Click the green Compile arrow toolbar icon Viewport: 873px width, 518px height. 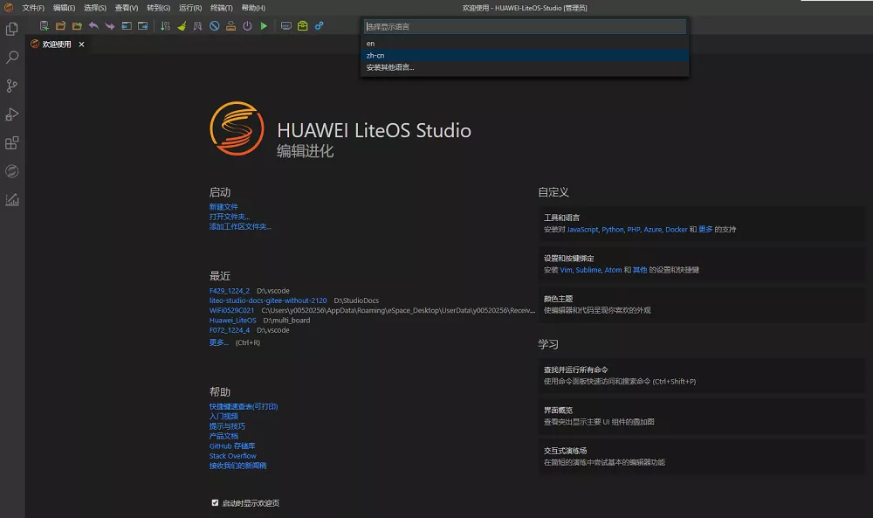tap(165, 25)
